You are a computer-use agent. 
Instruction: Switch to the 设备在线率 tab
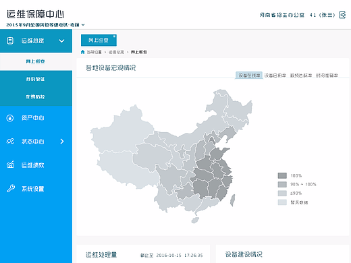249,76
